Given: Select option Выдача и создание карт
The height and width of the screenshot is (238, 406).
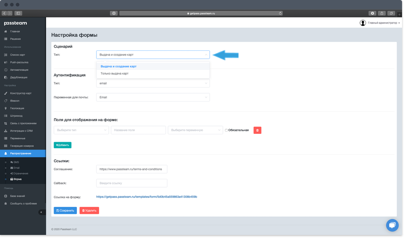Looking at the screenshot, I should tap(153, 66).
